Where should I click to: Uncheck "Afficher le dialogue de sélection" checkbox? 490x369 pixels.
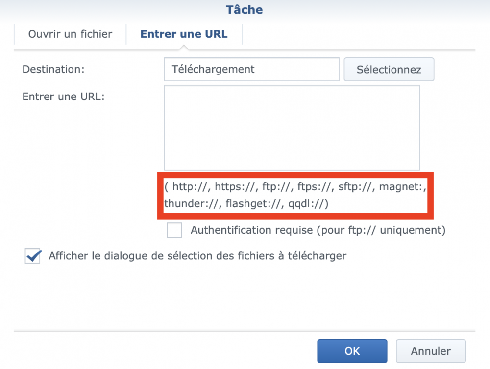click(33, 256)
